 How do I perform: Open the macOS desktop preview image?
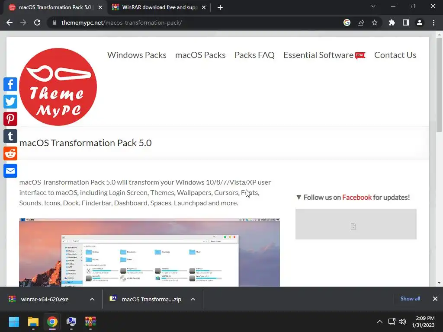(149, 252)
